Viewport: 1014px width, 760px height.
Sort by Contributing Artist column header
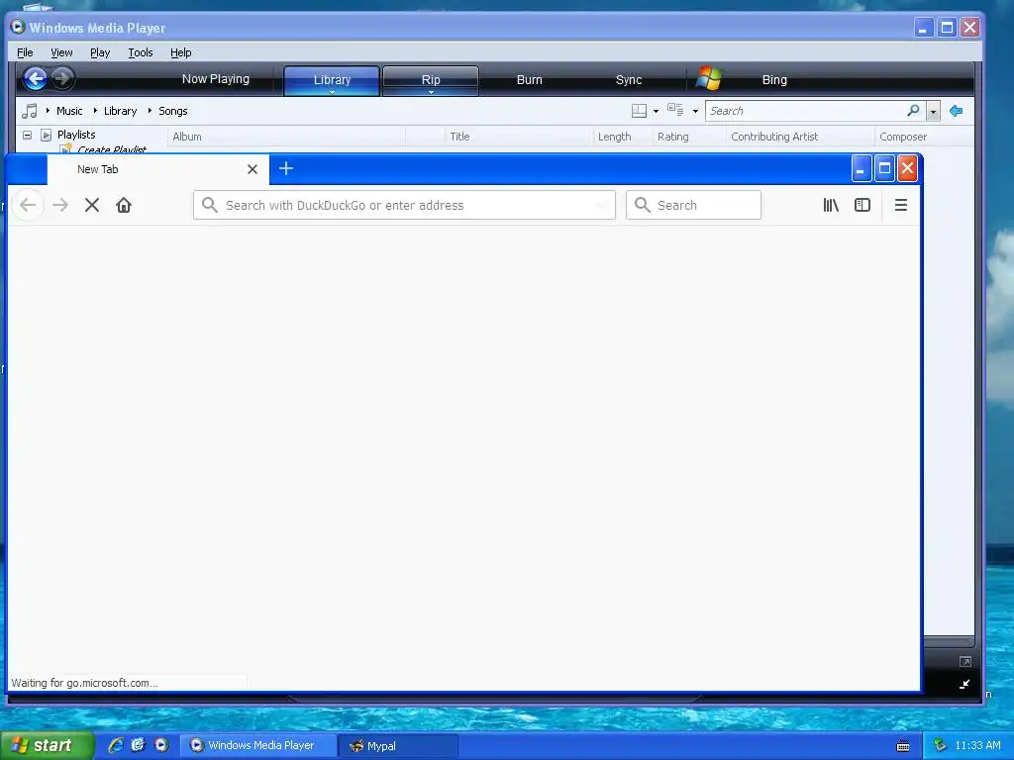(800, 137)
